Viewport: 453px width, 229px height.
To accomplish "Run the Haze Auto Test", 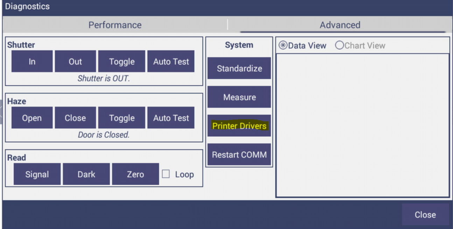I will click(171, 118).
